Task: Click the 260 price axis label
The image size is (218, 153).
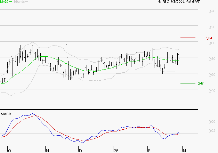Action: click(211, 75)
